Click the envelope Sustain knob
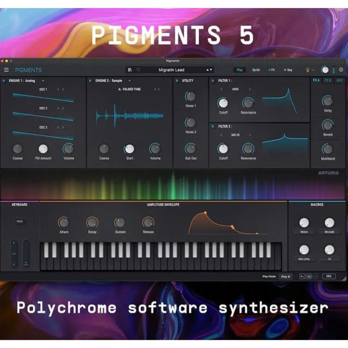Viewport: 348px width, 348px height. pos(120,222)
